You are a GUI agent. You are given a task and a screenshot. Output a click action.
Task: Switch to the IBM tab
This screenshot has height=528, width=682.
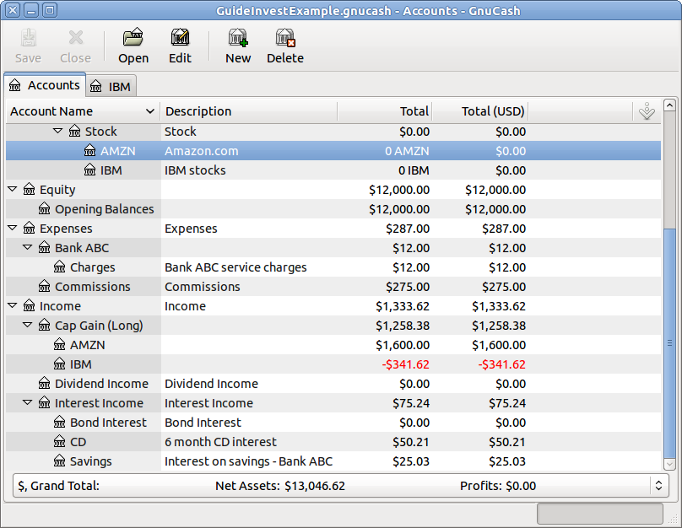pyautogui.click(x=111, y=87)
